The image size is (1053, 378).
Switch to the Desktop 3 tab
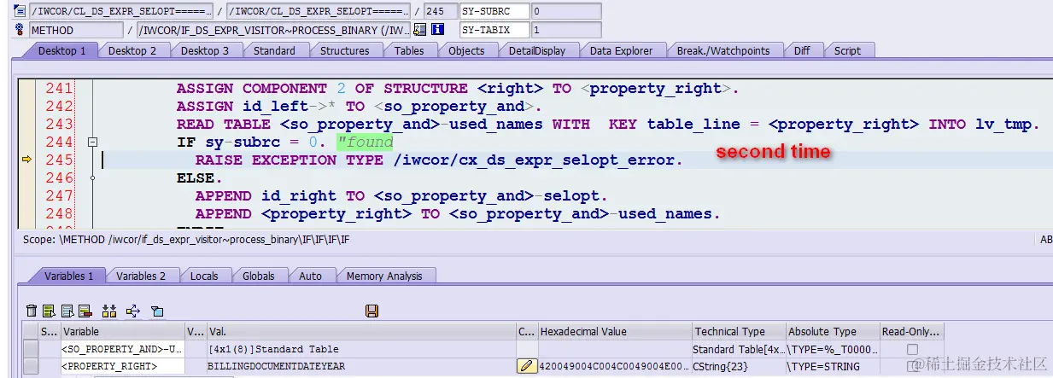205,50
